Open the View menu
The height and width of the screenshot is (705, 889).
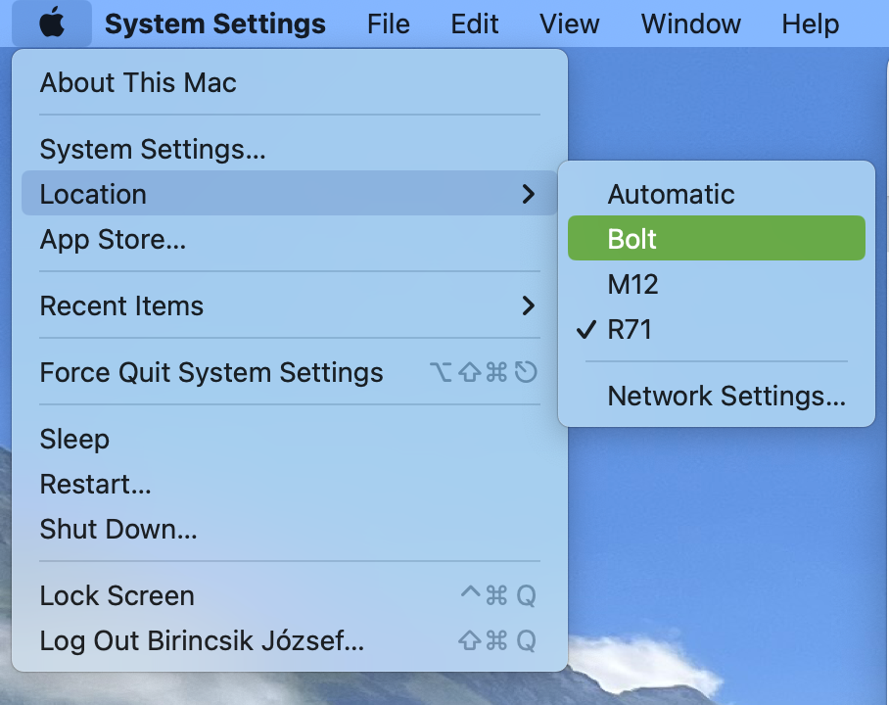point(569,23)
